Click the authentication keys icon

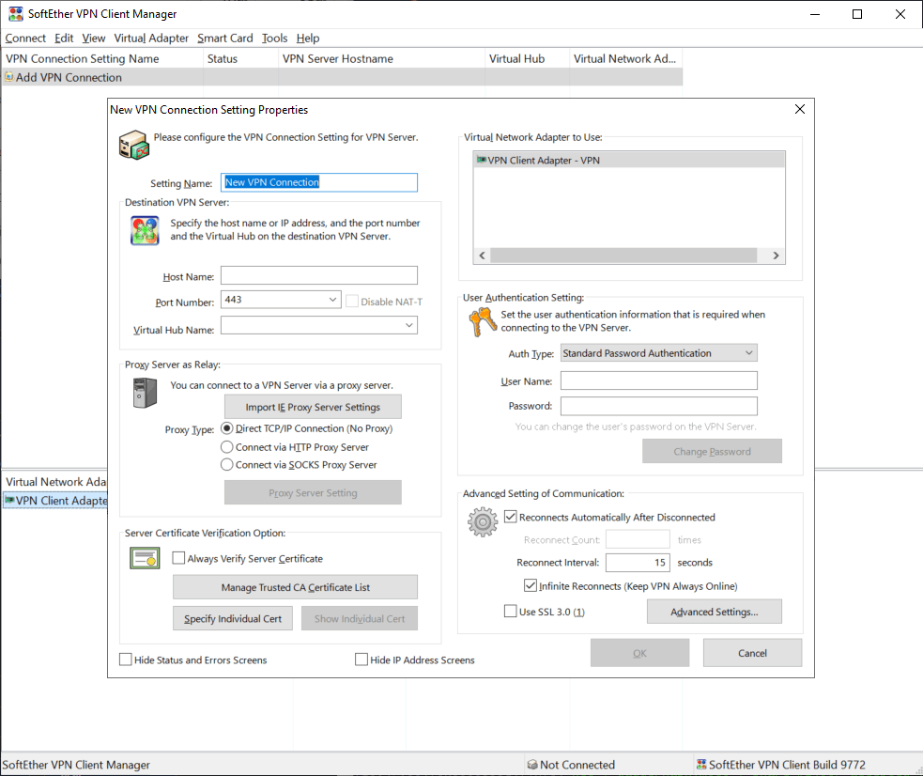(483, 321)
